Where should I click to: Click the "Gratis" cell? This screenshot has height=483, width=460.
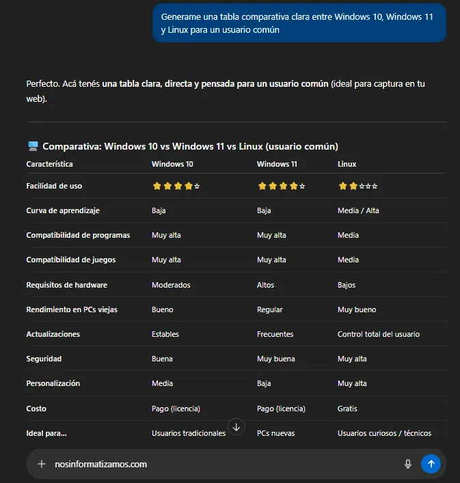[347, 409]
